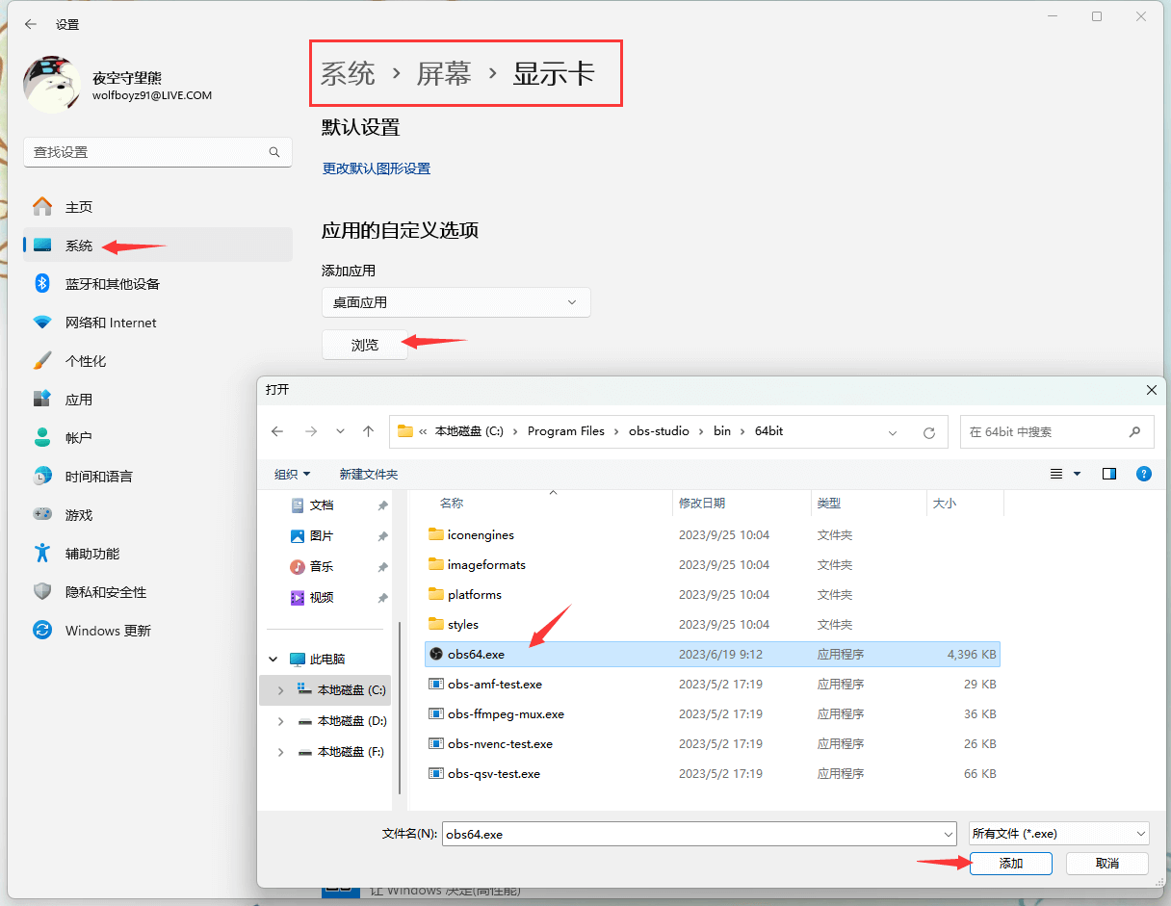The width and height of the screenshot is (1171, 906).
Task: Open 应用 in the Settings sidebar
Action: 158,400
